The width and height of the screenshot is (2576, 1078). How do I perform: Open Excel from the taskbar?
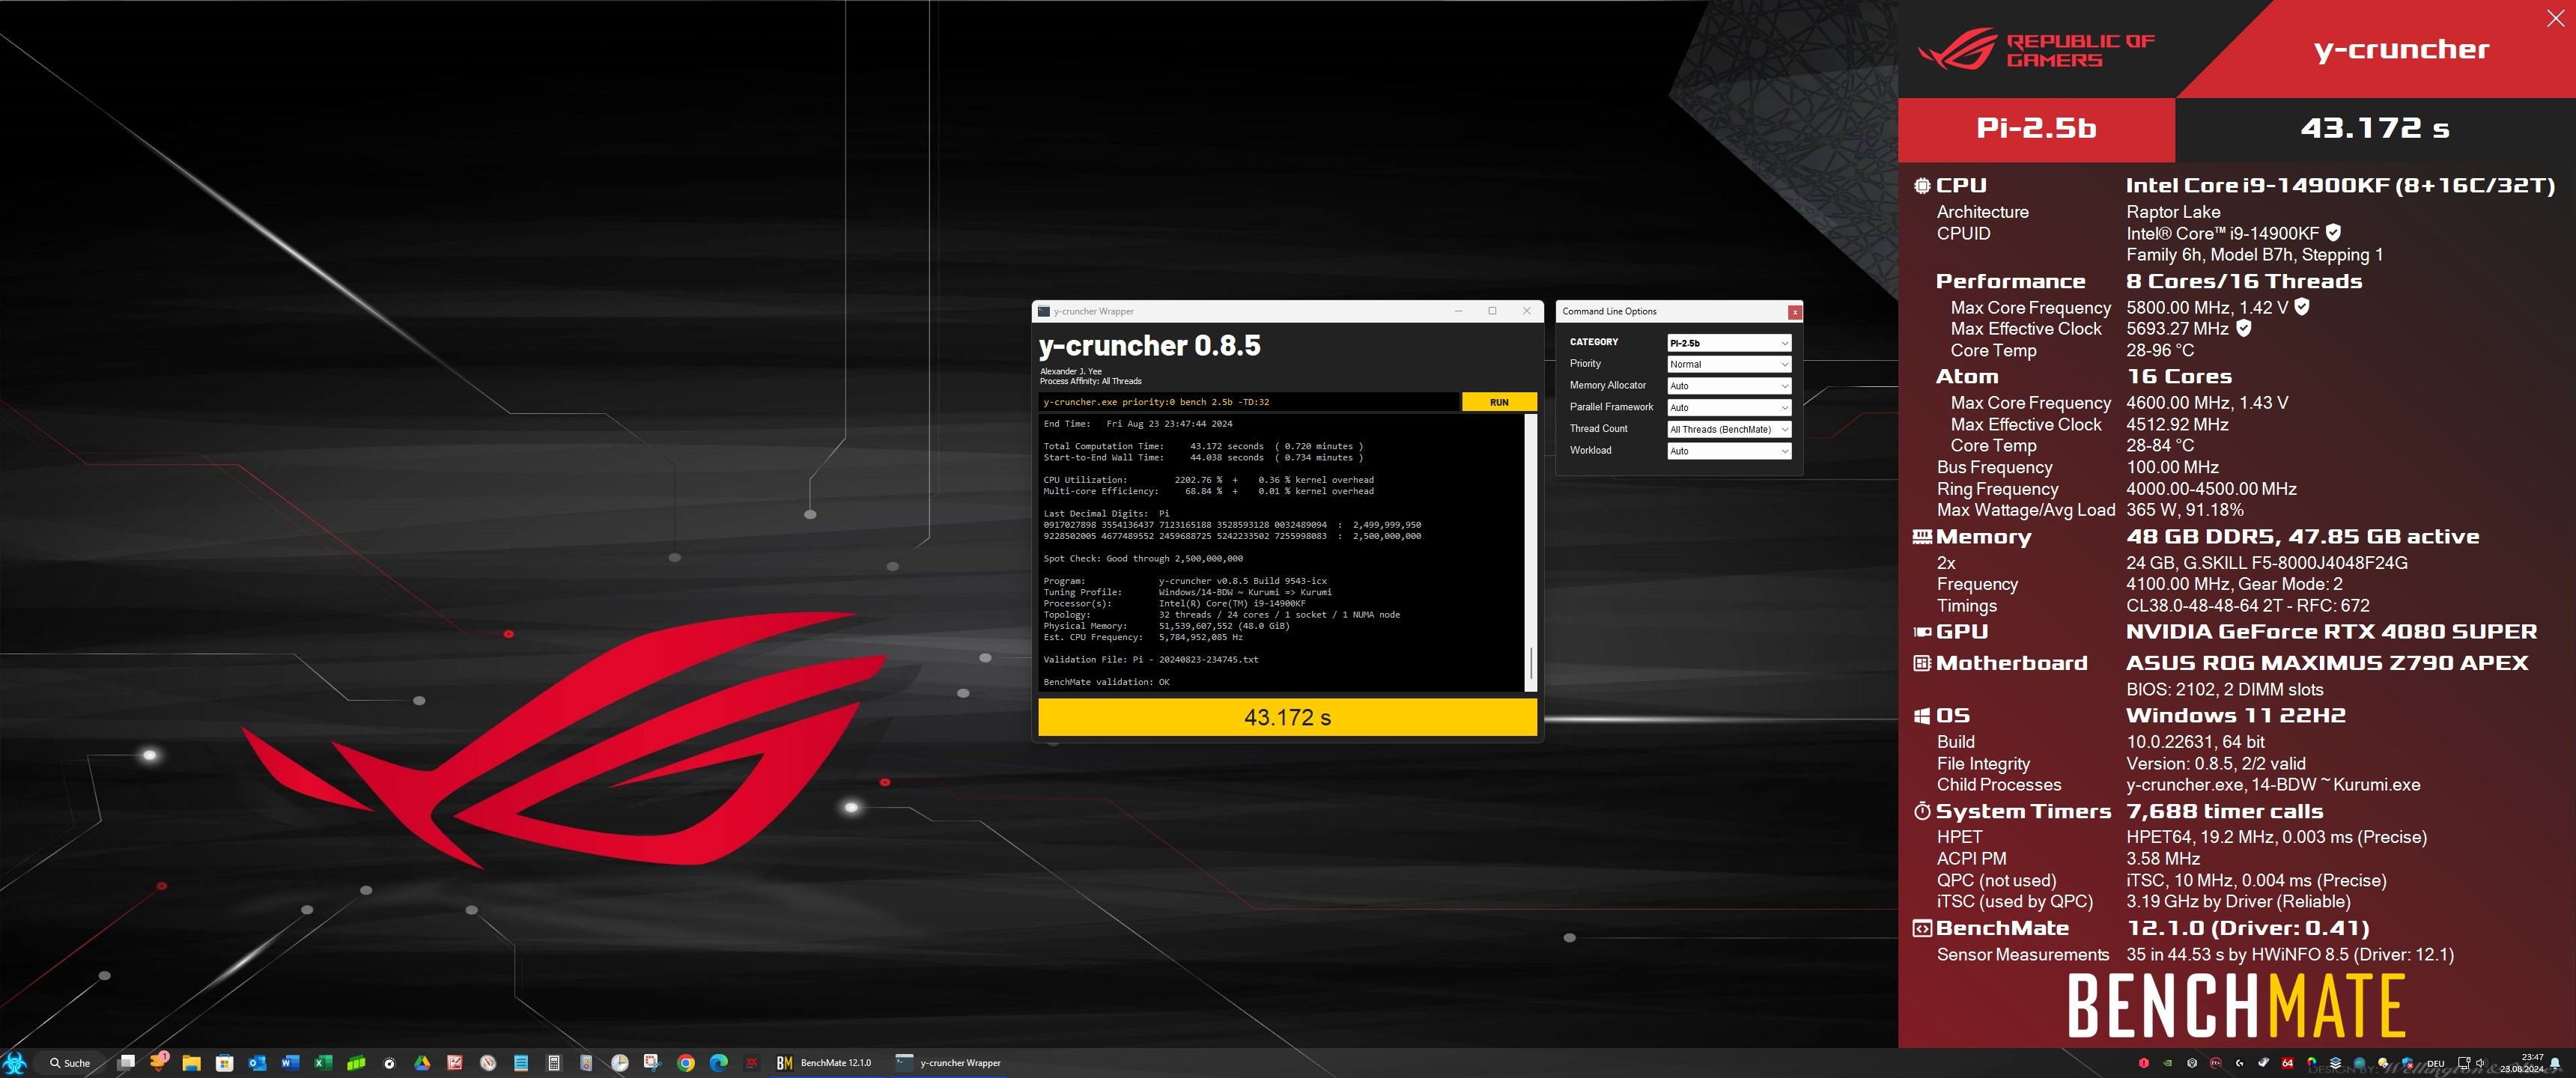coord(323,1063)
